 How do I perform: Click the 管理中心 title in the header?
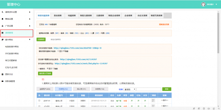tap(14, 4)
